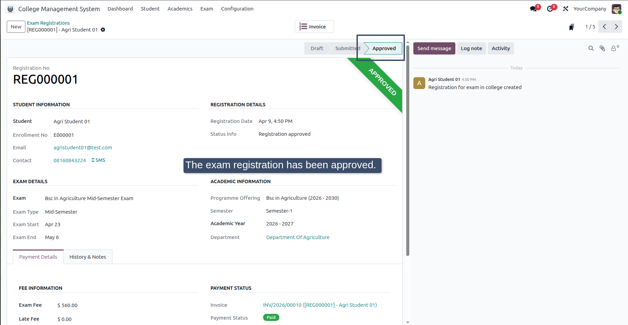Click the Exam Fee value $ 560.00
The height and width of the screenshot is (325, 628).
67,305
